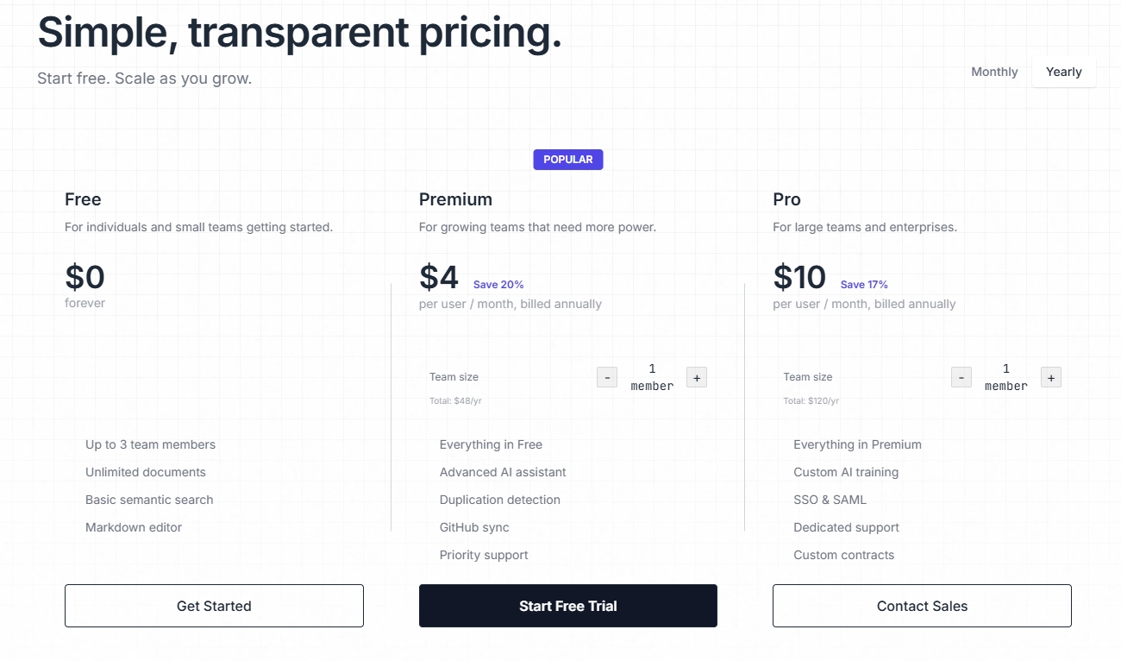This screenshot has height=661, width=1121.
Task: Select the Premium team size member count
Action: (x=652, y=377)
